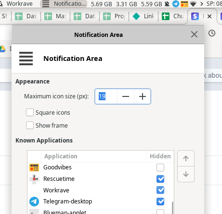The image size is (222, 214).
Task: Click the Pro tab green cross favicon
Action: 107,16
